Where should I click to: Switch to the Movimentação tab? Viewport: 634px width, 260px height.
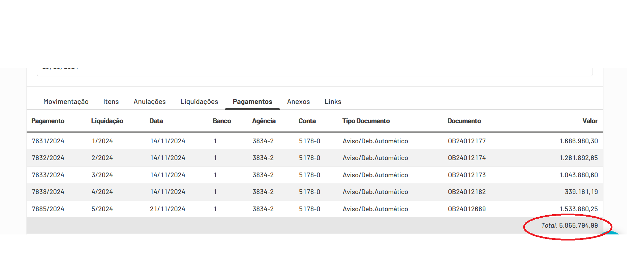(66, 102)
